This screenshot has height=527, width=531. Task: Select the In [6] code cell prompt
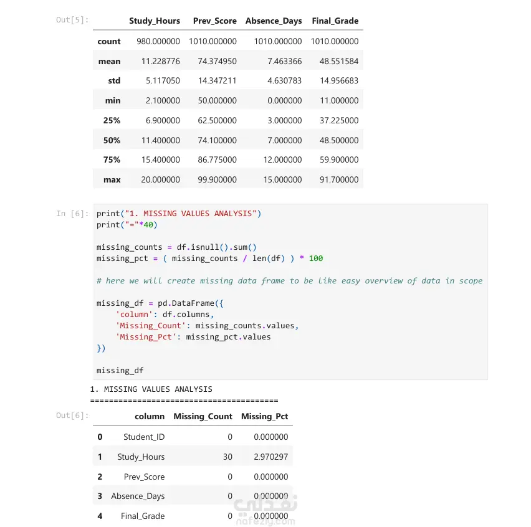(72, 214)
